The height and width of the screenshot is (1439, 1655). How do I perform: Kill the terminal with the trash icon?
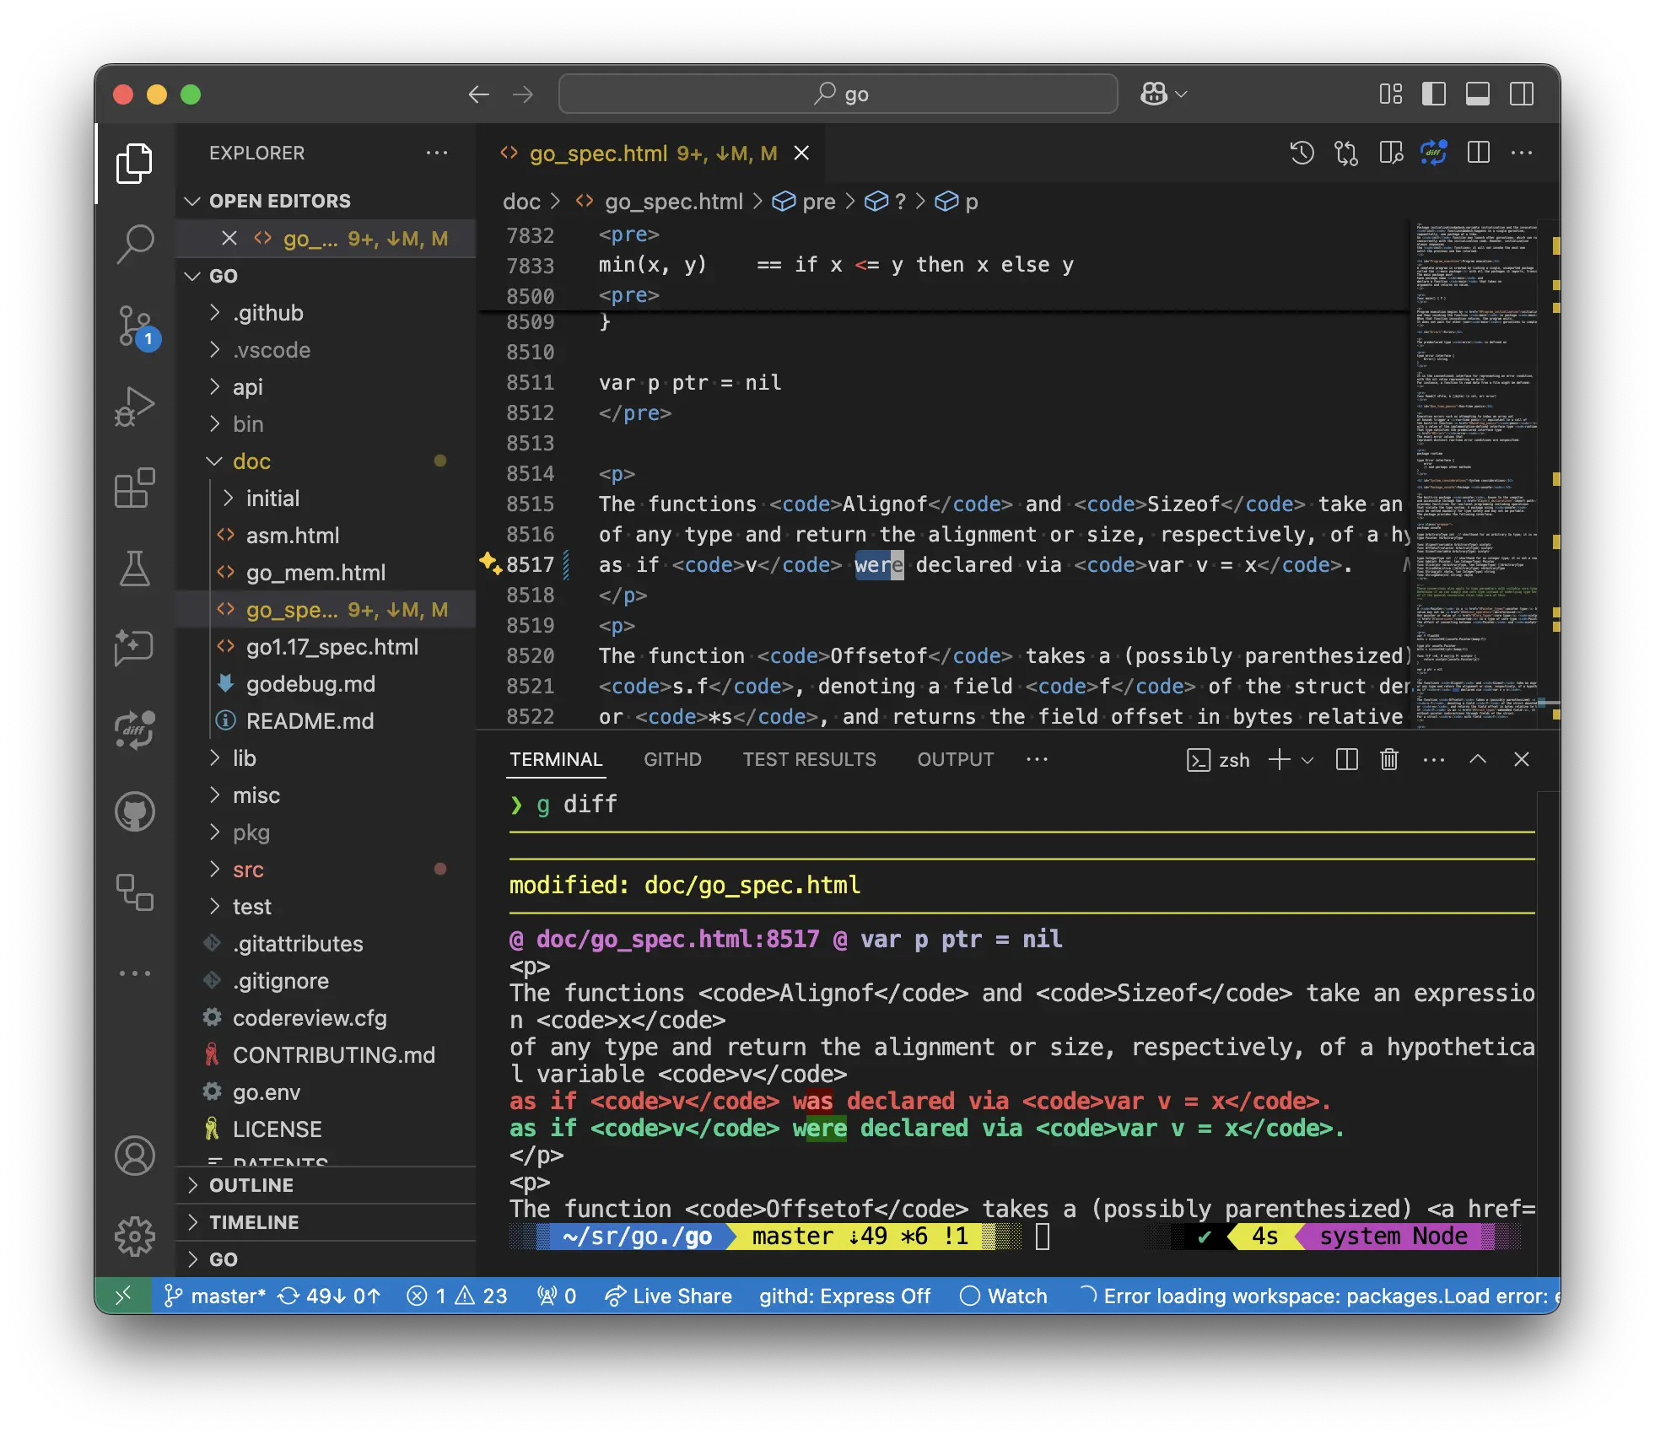pos(1388,759)
